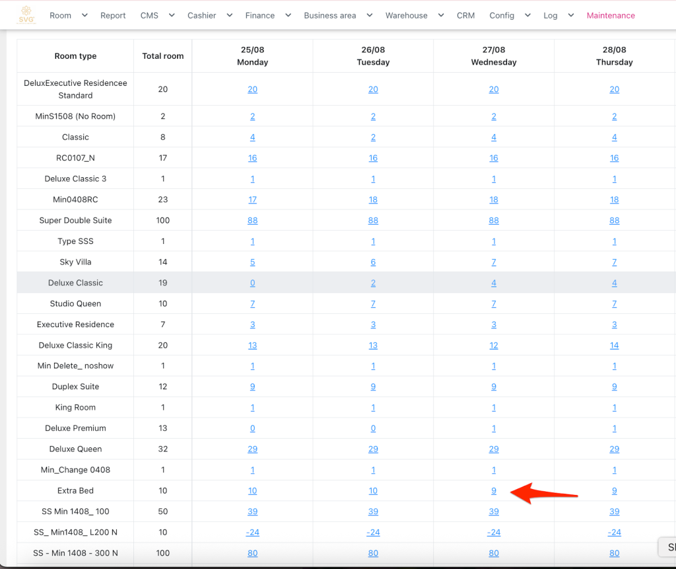Open the CMS dropdown arrow
676x569 pixels.
[172, 15]
